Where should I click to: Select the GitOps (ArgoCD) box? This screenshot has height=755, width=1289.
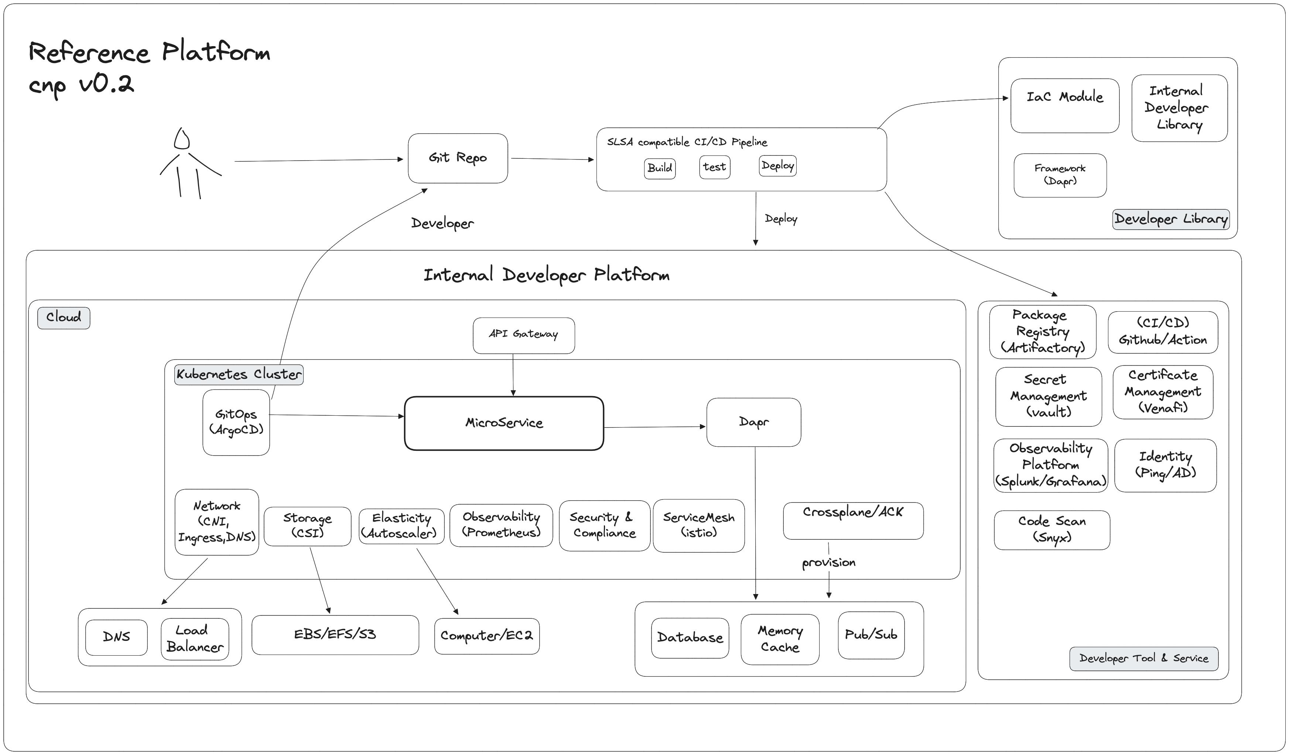(236, 422)
